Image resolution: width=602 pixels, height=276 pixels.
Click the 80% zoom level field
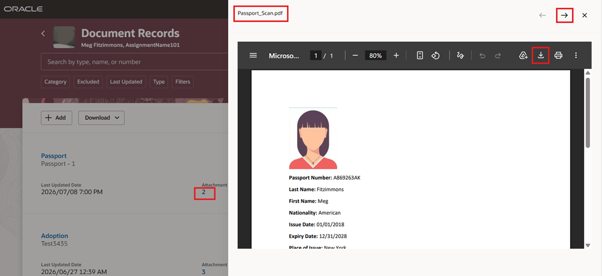pyautogui.click(x=375, y=56)
